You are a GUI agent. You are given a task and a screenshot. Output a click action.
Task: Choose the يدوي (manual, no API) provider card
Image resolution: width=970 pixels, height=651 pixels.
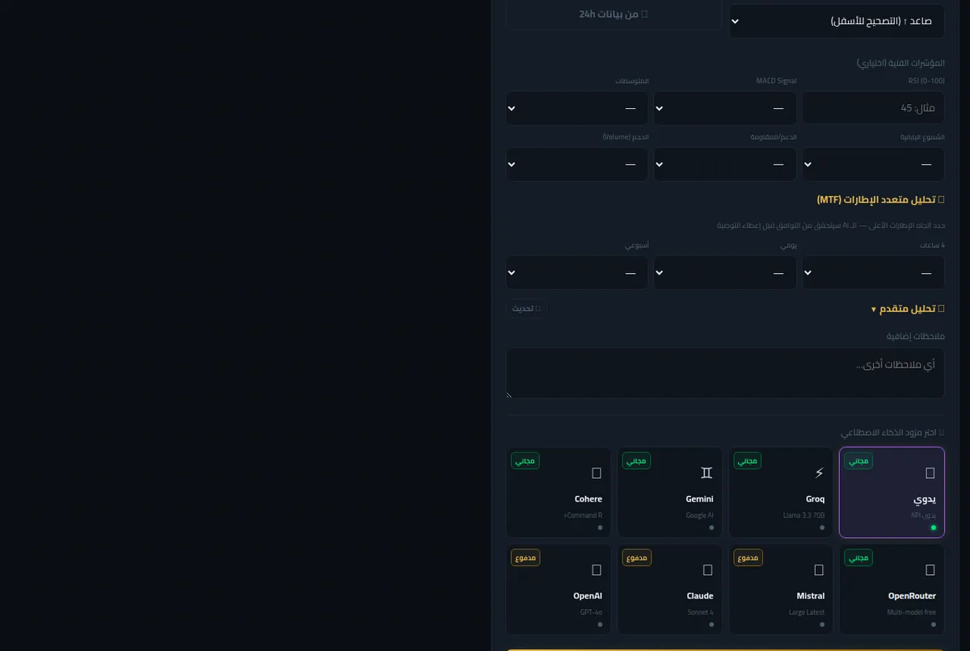click(892, 492)
